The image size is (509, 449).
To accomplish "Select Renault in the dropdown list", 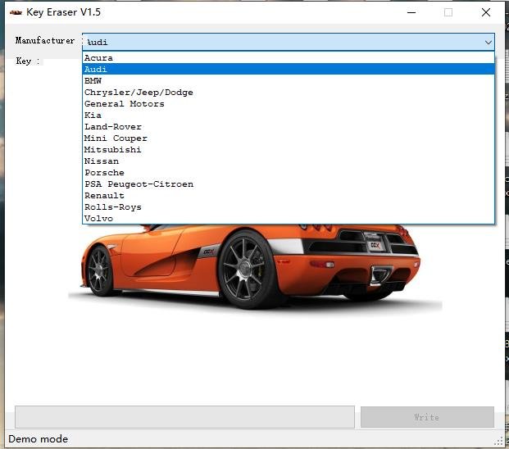I will [104, 196].
